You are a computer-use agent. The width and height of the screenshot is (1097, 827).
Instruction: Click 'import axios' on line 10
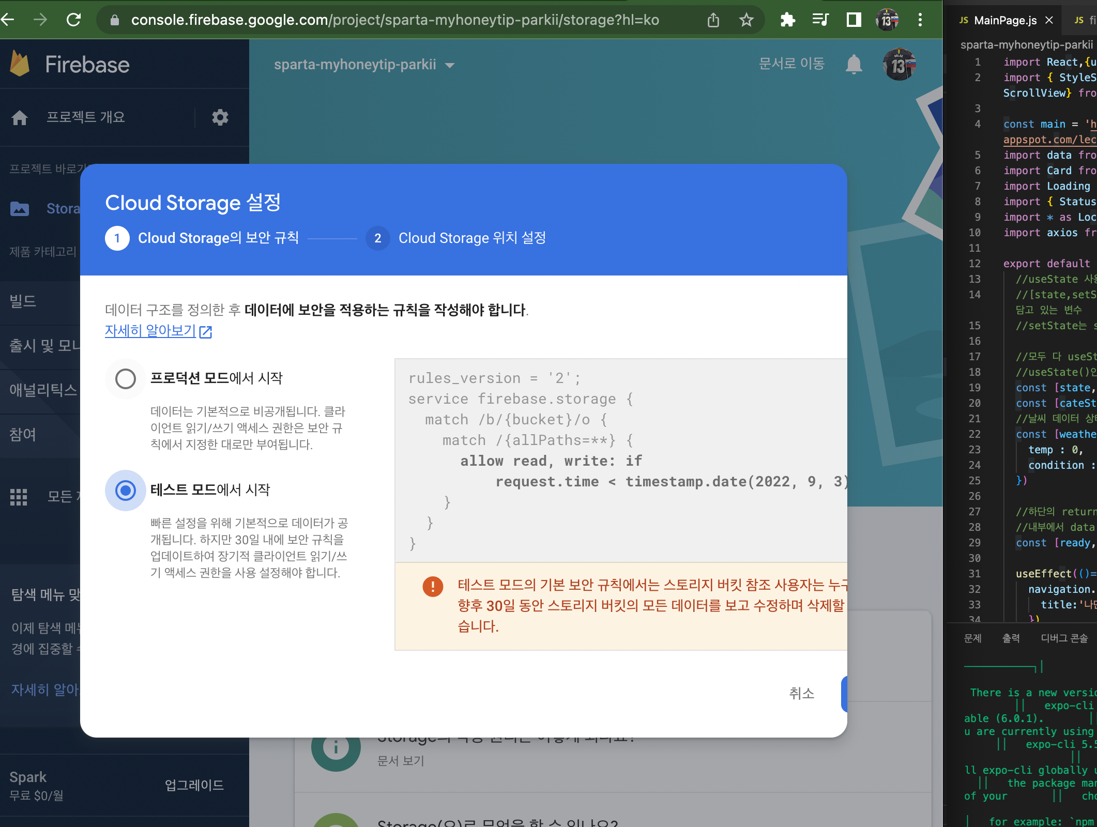pos(1040,233)
